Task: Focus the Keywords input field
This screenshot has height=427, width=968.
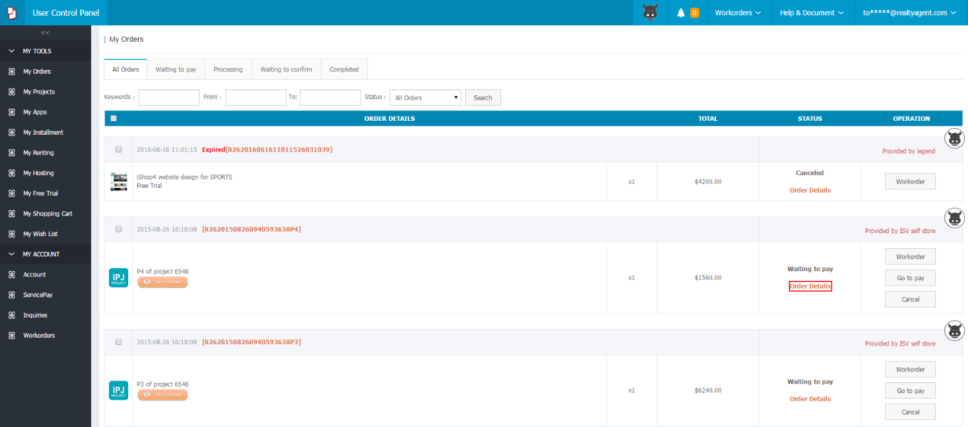Action: [x=169, y=97]
